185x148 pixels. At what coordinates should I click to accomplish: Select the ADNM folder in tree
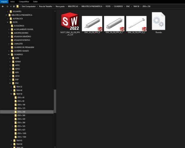(x=16, y=62)
